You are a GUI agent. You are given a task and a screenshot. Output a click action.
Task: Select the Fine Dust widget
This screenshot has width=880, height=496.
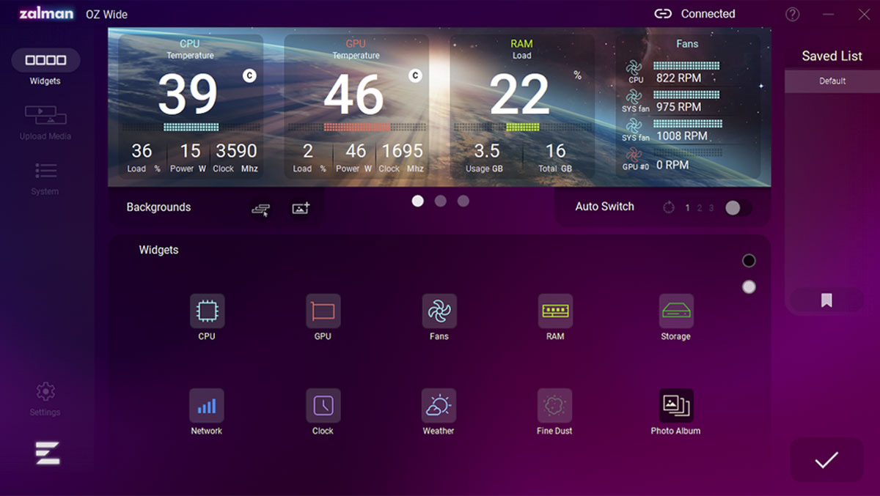pyautogui.click(x=554, y=405)
